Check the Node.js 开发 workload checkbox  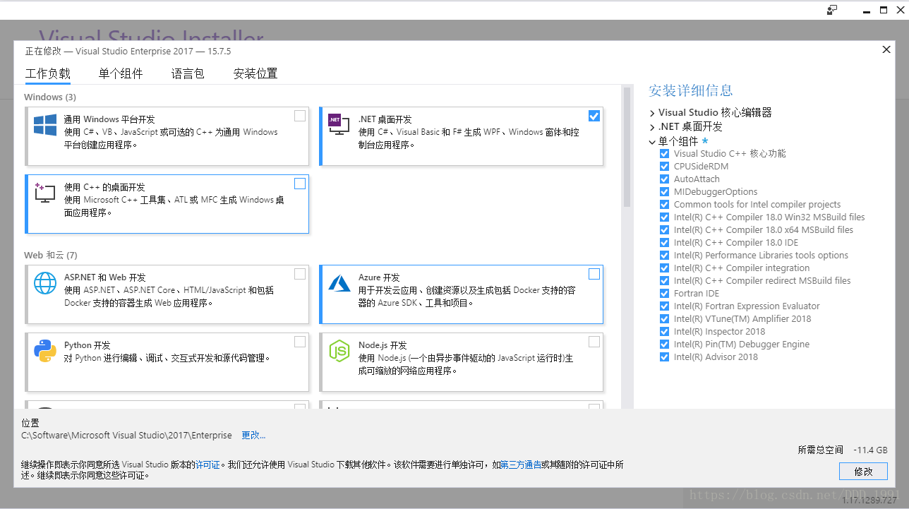pyautogui.click(x=594, y=342)
